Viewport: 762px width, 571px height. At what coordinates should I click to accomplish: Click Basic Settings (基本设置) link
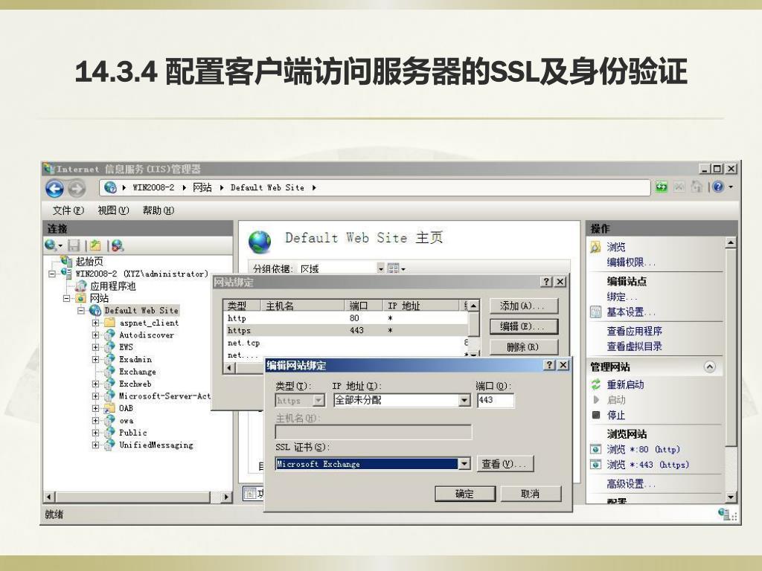coord(630,312)
